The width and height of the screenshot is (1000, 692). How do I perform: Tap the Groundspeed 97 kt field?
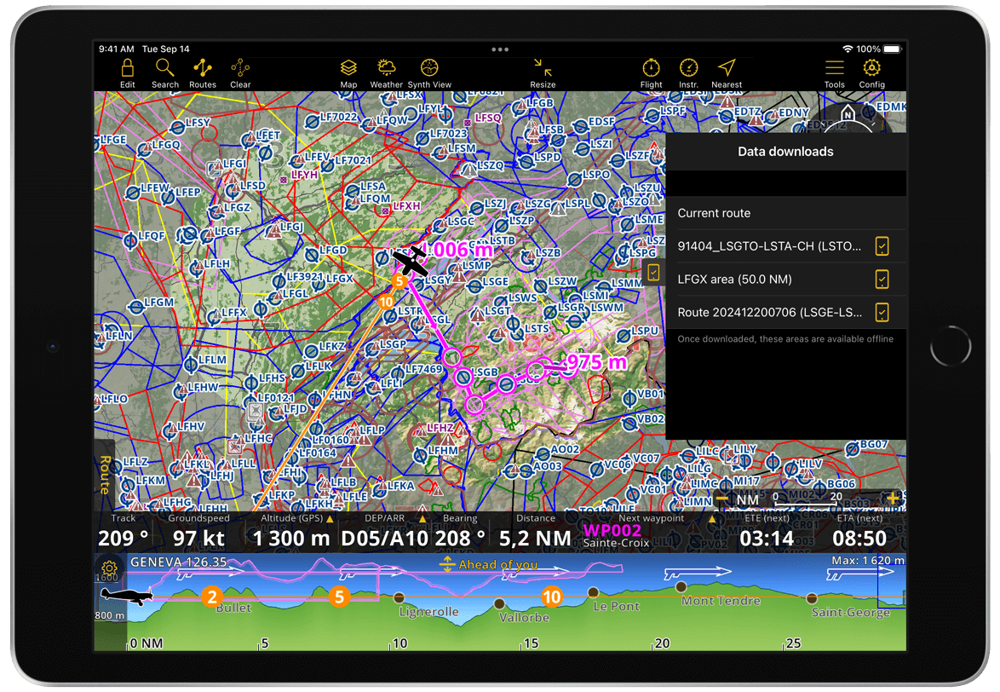coord(198,532)
